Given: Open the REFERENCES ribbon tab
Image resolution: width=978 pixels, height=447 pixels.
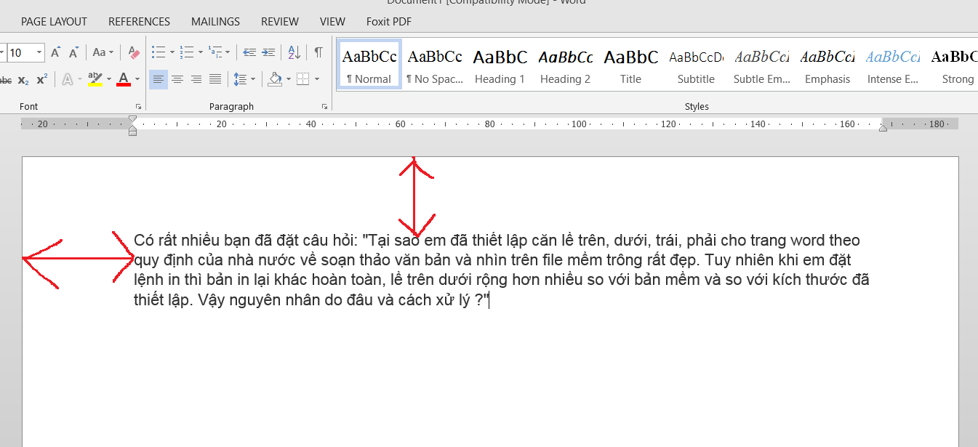Looking at the screenshot, I should click(139, 22).
